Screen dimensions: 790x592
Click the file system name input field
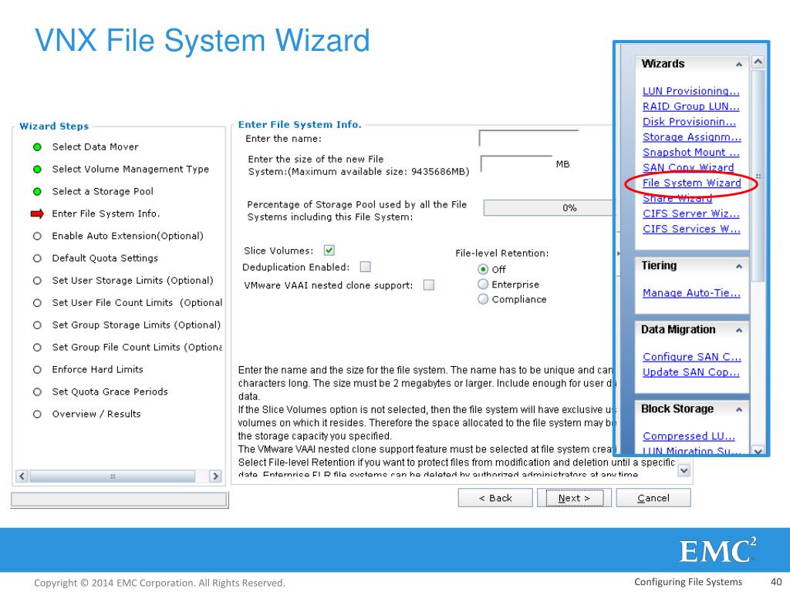point(528,138)
